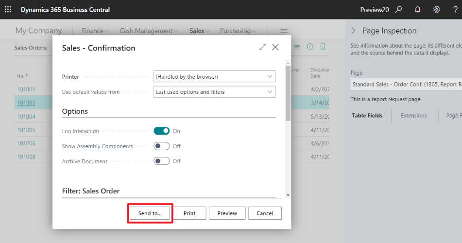Click the help question mark icon
Viewport: 462px width, 243px height.
[x=456, y=9]
